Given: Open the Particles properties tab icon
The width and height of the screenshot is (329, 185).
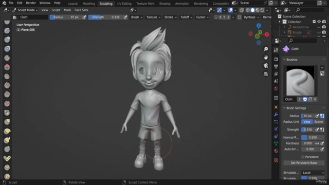Looking at the screenshot, I should [276, 122].
